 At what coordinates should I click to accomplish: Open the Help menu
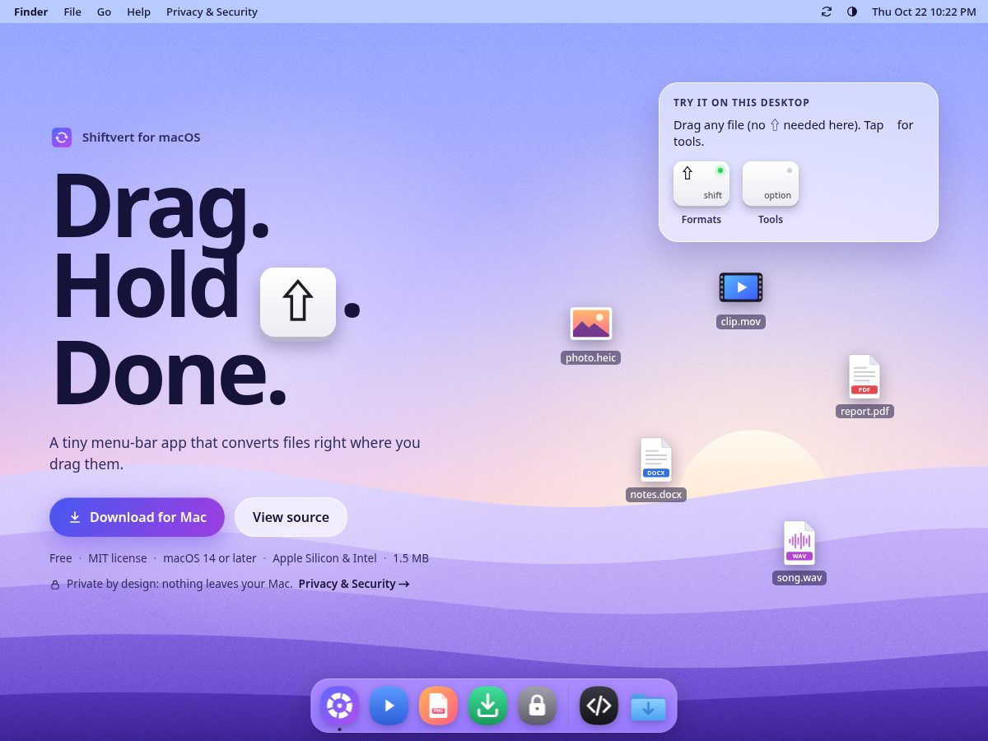(x=138, y=12)
